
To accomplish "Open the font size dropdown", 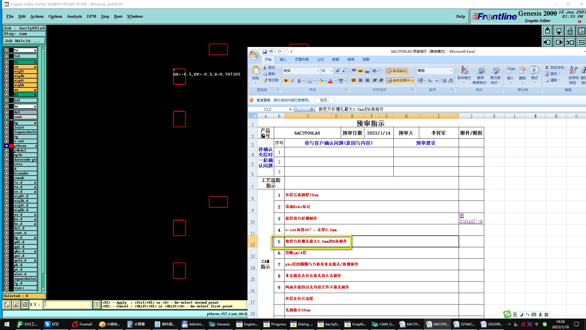I will click(x=331, y=71).
